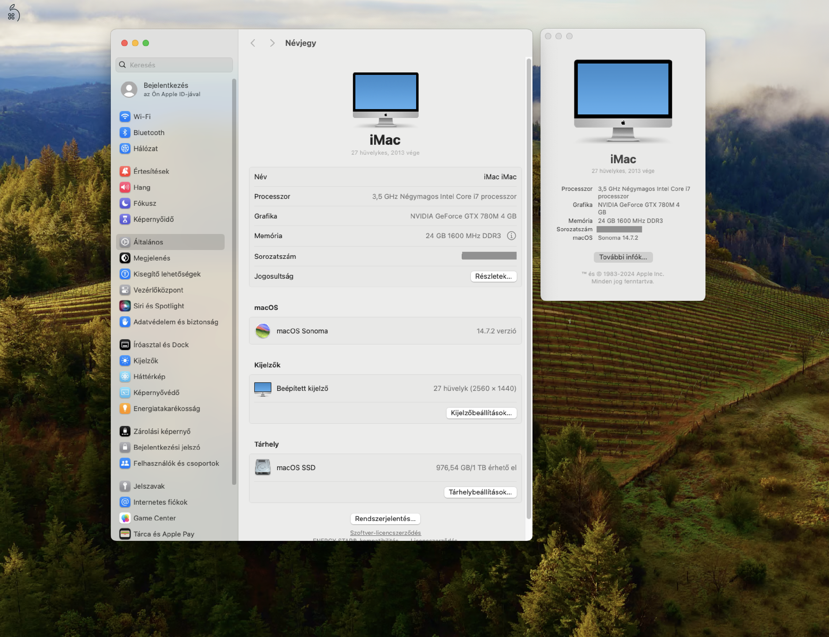Select Bejelentkezési jelszó login password
Screen dimensions: 829x637
point(170,447)
